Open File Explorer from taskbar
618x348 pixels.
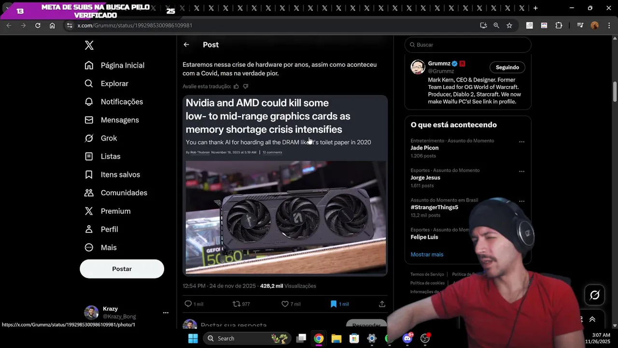coord(337,338)
